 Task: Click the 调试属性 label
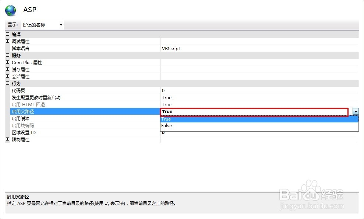(21, 42)
